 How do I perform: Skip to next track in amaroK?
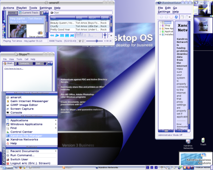[x=72, y=36]
